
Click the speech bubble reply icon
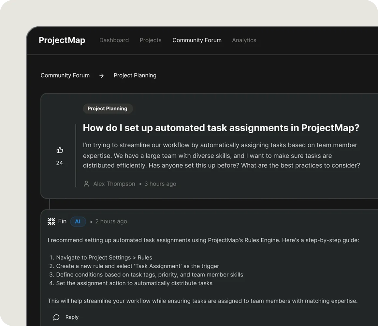(56, 317)
